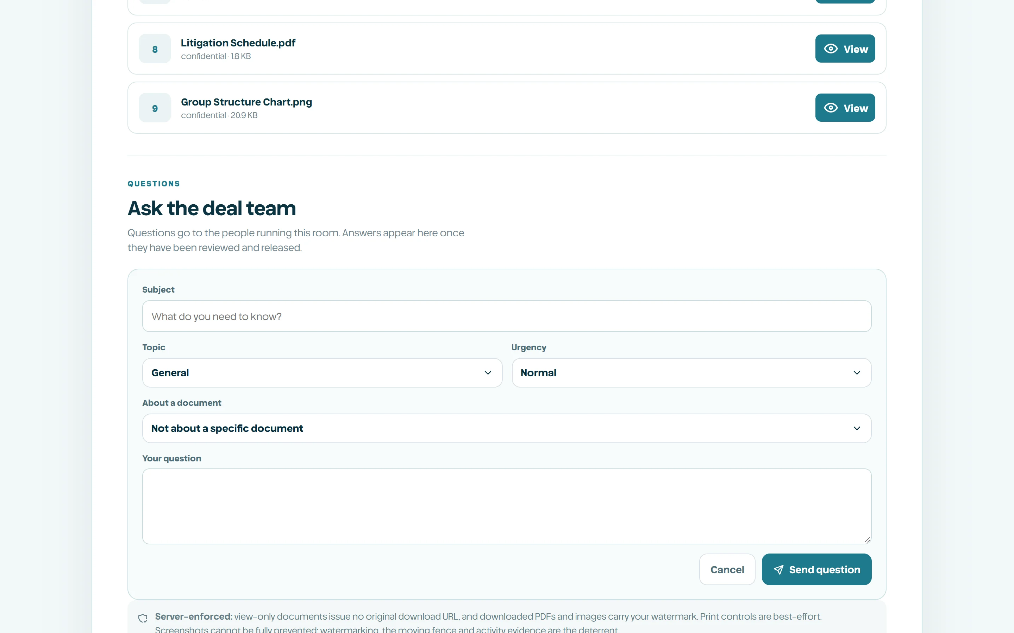Grab the question textarea resize handle
1014x633 pixels.
[x=867, y=540]
